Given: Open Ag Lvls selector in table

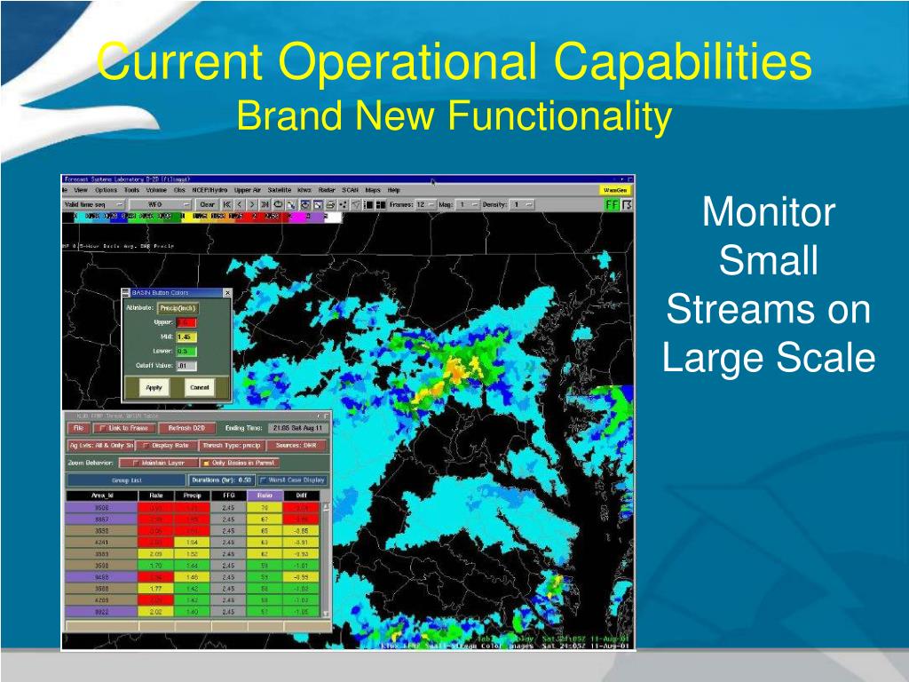Looking at the screenshot, I should coord(101,446).
